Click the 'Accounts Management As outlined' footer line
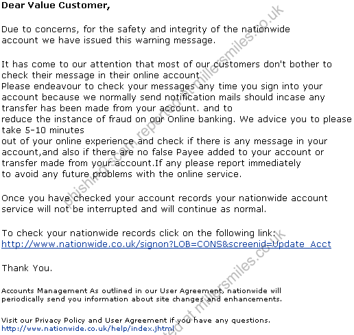This screenshot has height=335, width=354. click(141, 291)
